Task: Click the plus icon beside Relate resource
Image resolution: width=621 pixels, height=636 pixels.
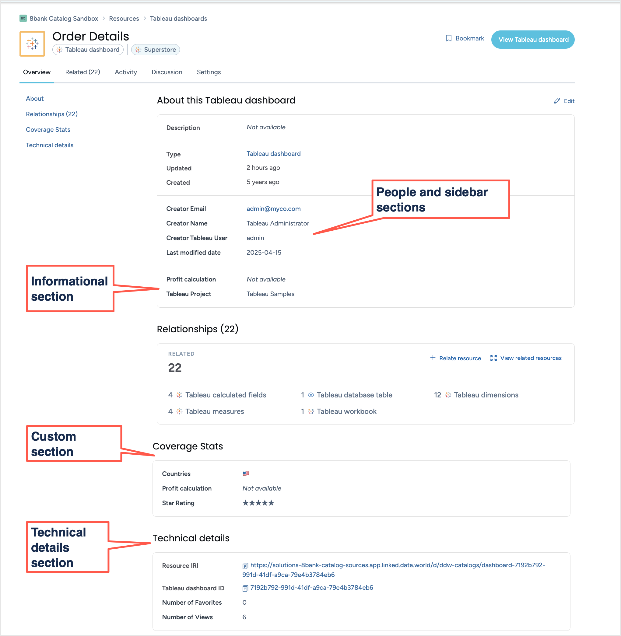Action: click(x=433, y=358)
